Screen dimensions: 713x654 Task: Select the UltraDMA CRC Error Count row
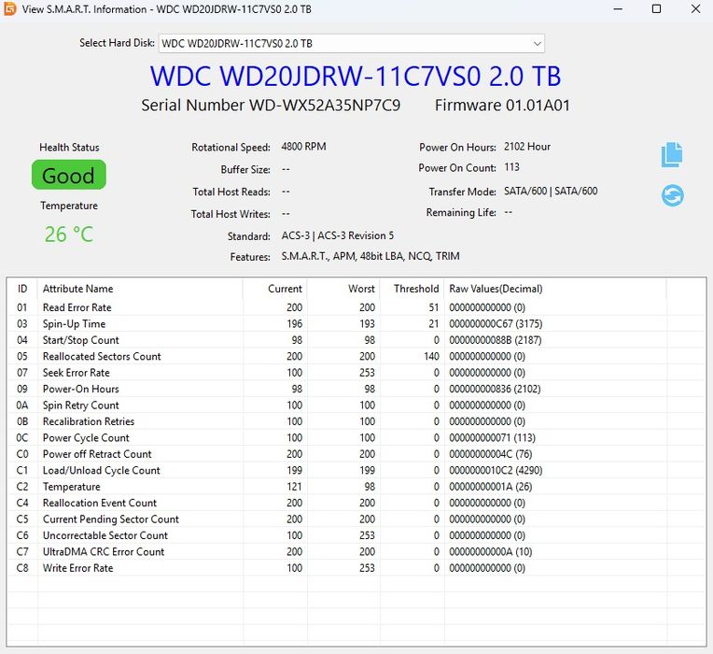(x=356, y=551)
